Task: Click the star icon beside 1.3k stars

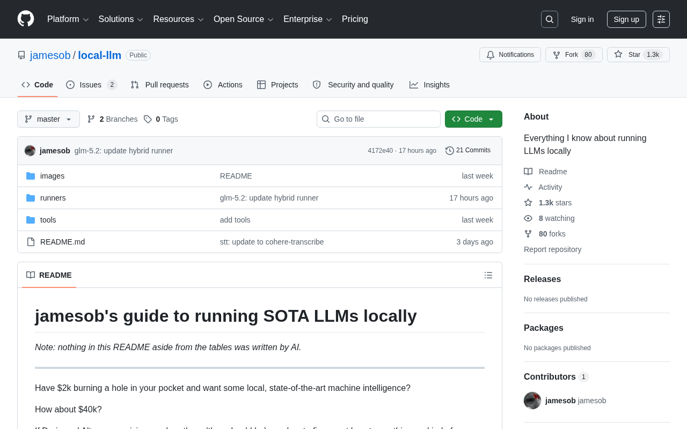Action: pyautogui.click(x=528, y=203)
